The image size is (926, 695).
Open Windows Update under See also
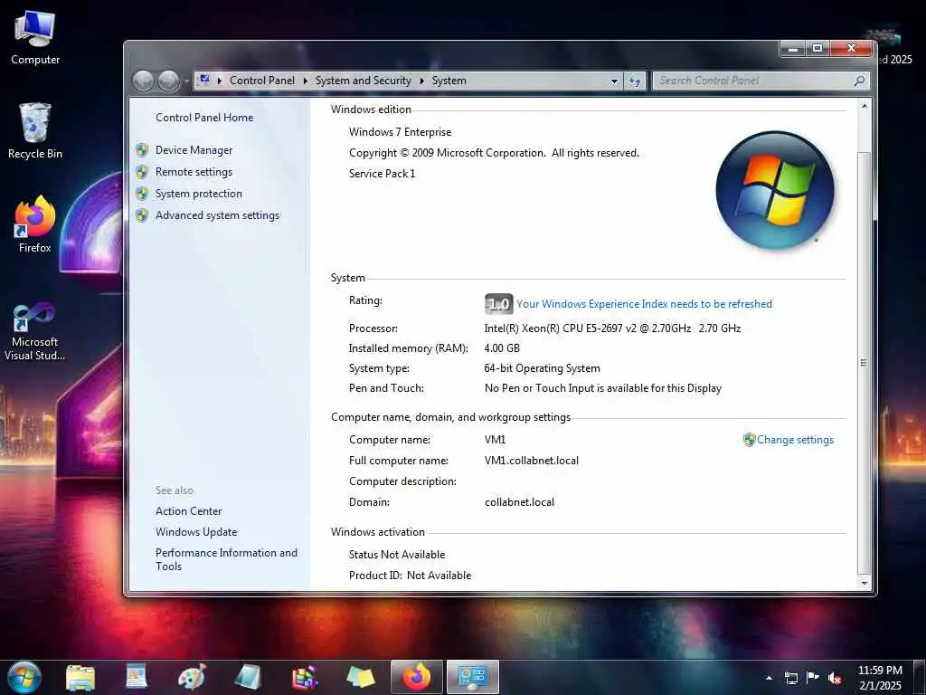(x=196, y=532)
